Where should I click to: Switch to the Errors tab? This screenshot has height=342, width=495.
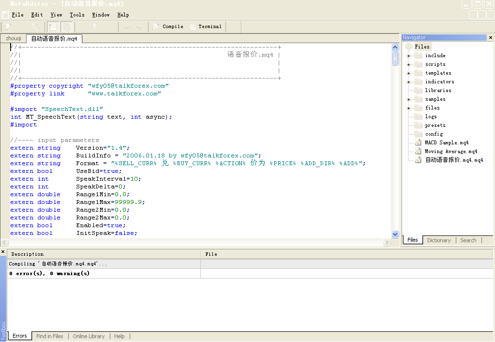click(x=19, y=336)
